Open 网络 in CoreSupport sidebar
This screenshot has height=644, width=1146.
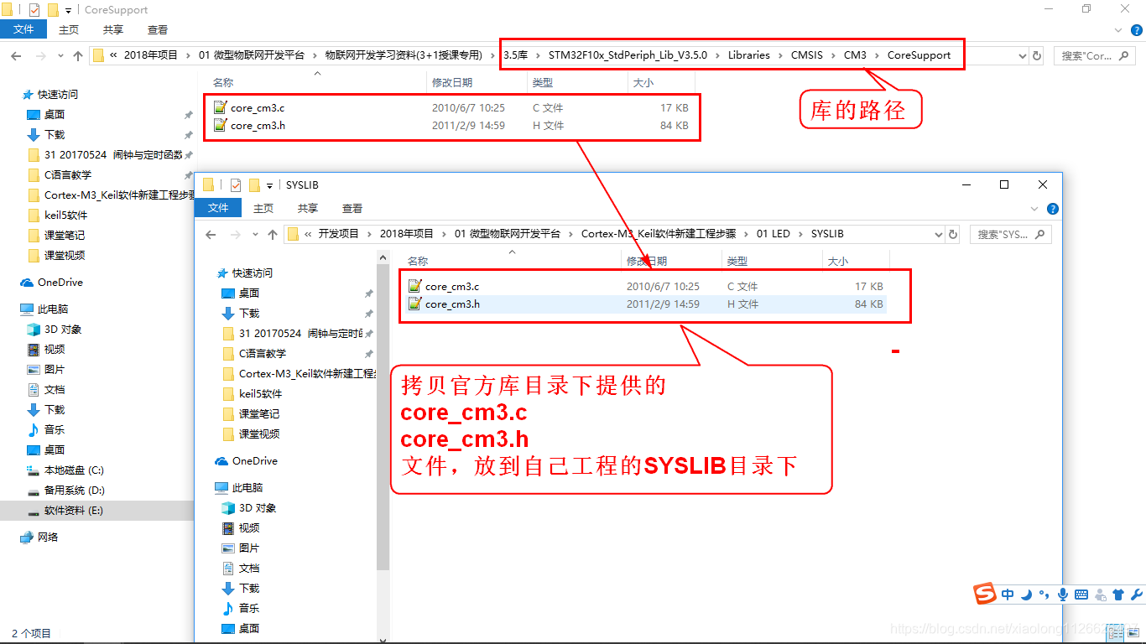click(x=48, y=538)
